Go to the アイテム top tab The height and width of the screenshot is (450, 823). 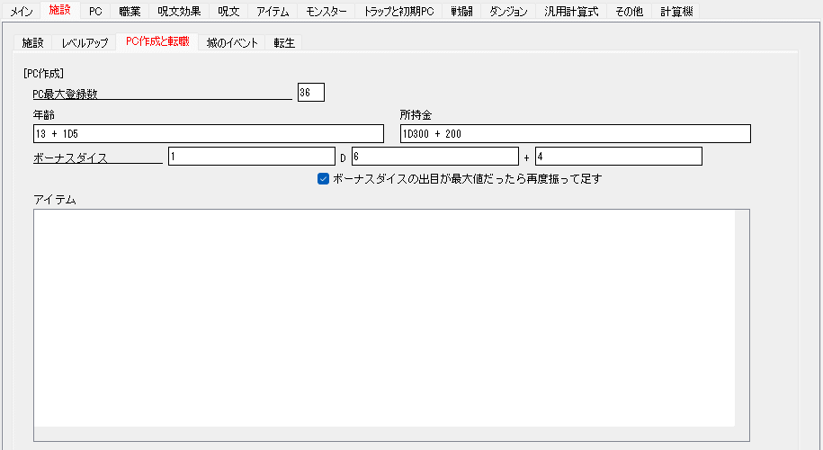(273, 12)
